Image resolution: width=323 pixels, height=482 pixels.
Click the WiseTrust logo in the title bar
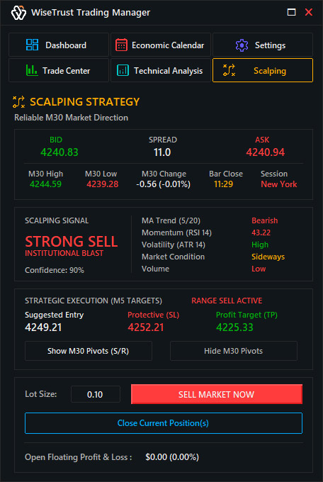tap(18, 13)
